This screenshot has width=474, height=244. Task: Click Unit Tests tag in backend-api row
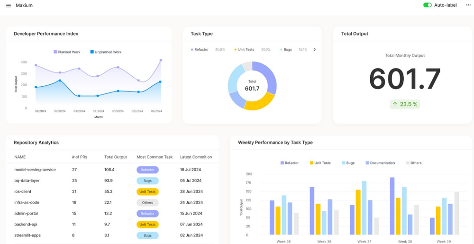pos(147,225)
